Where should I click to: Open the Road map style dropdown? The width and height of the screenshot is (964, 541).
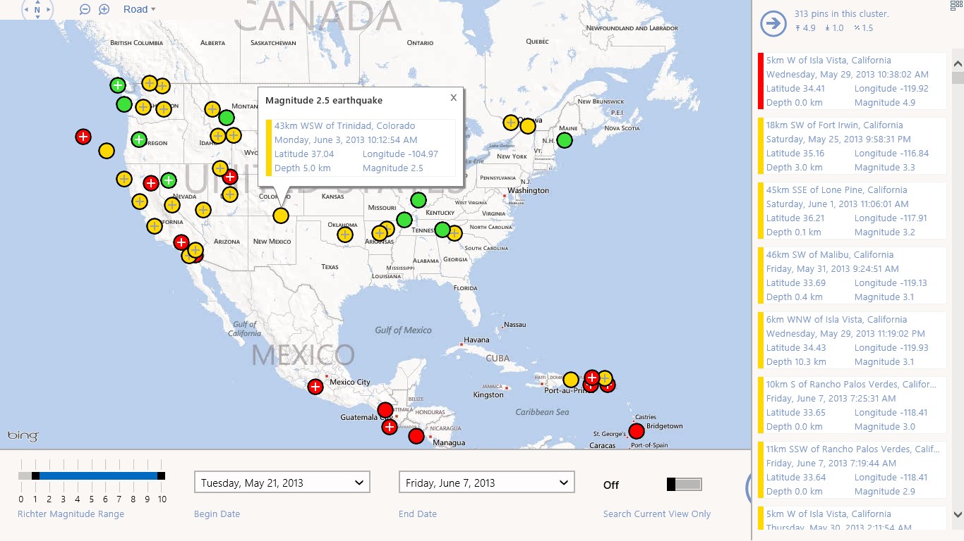[x=138, y=9]
